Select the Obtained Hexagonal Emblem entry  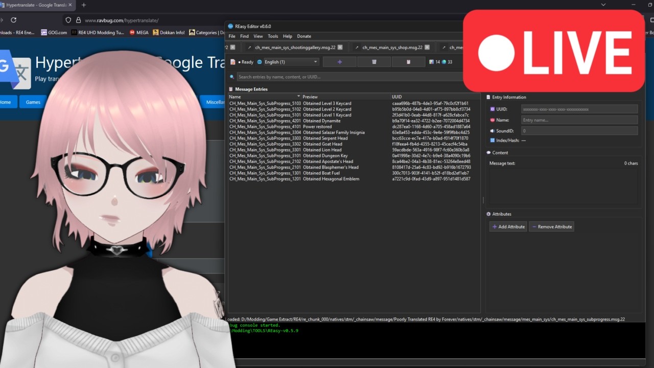pos(354,179)
